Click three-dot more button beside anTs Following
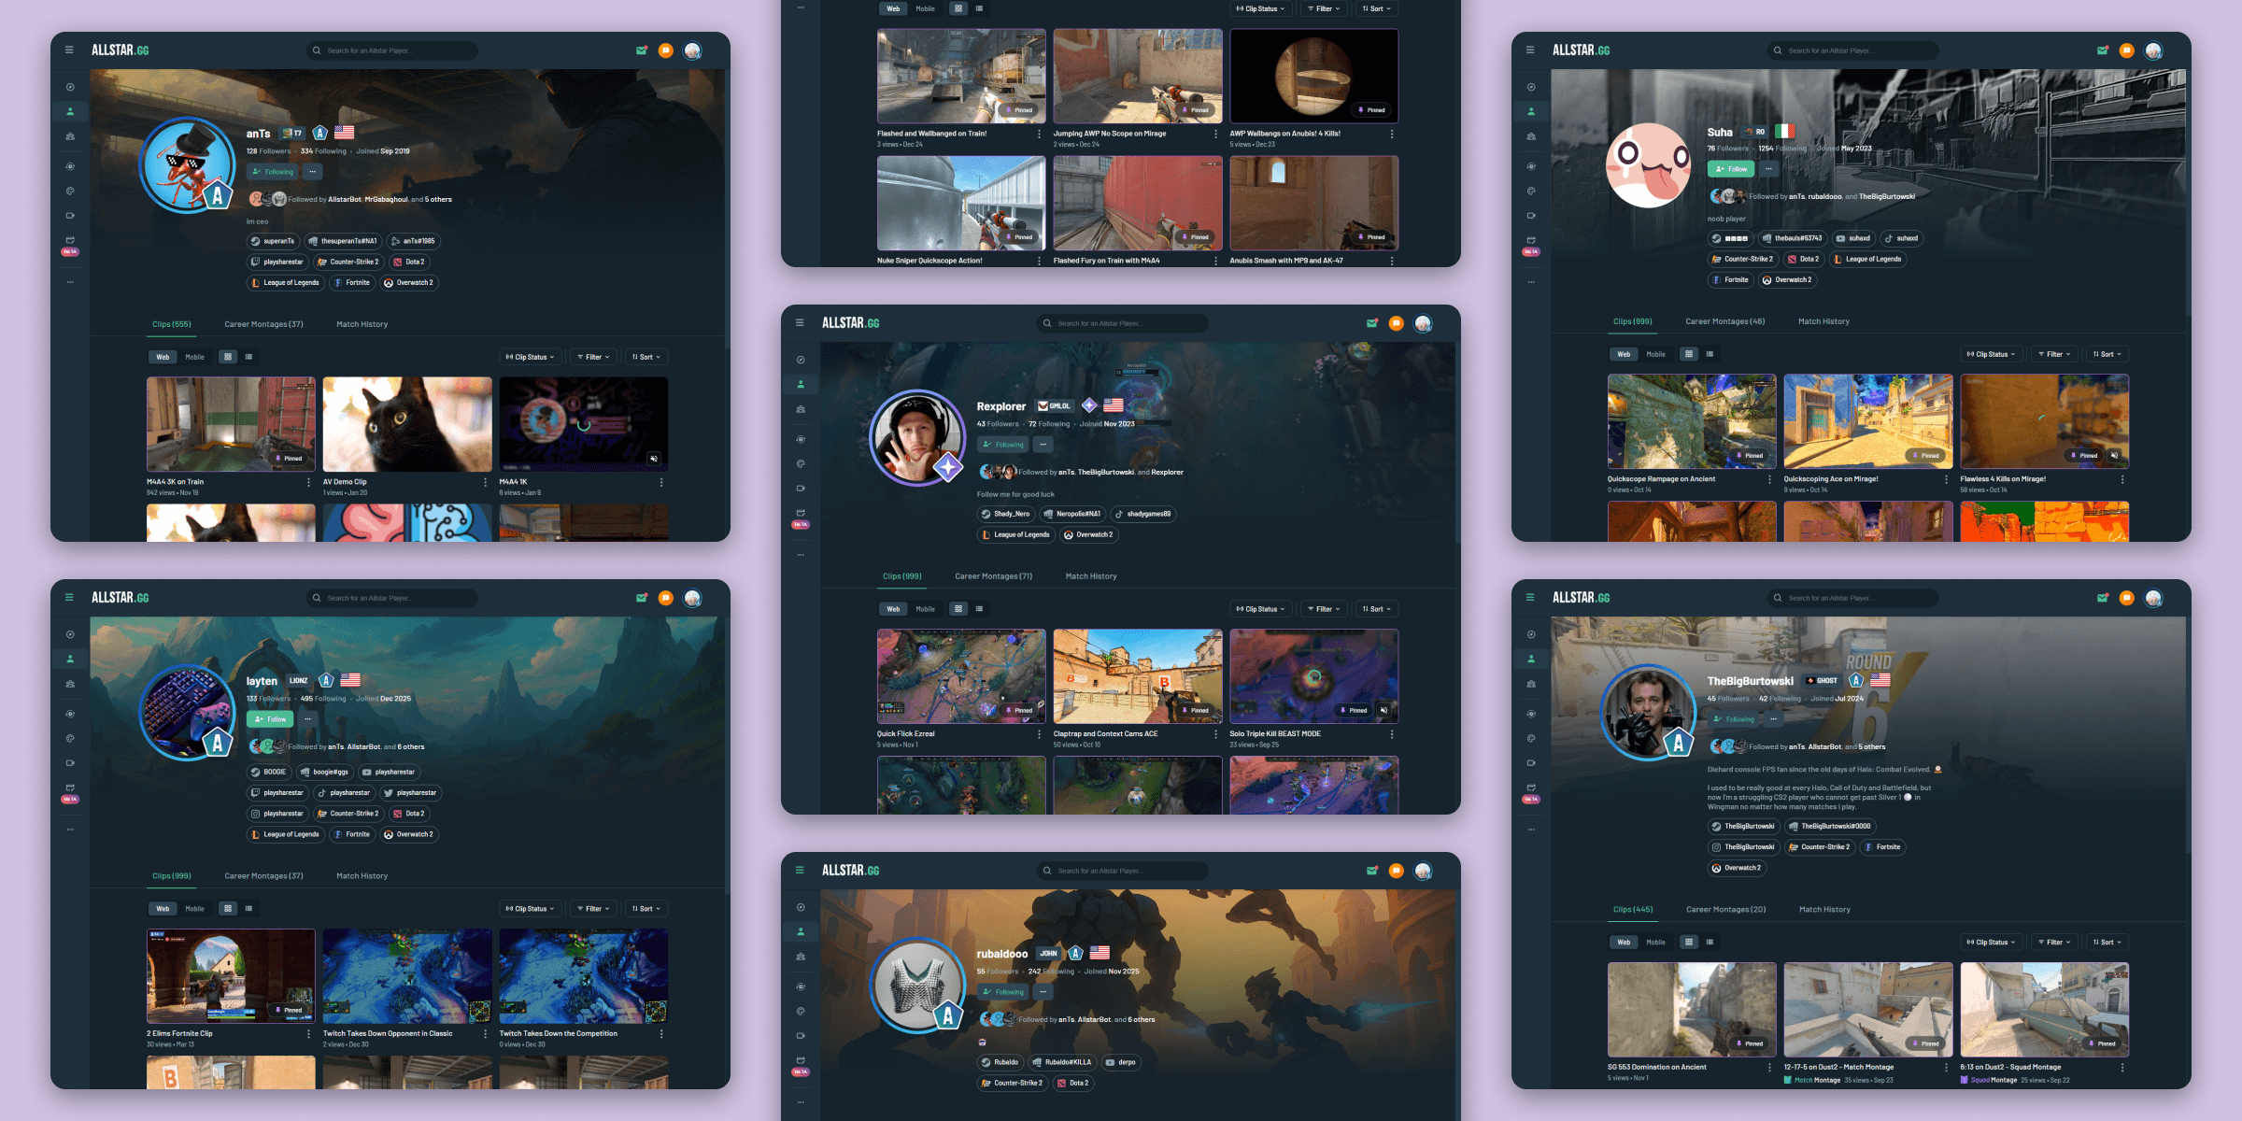This screenshot has width=2242, height=1121. (x=313, y=172)
